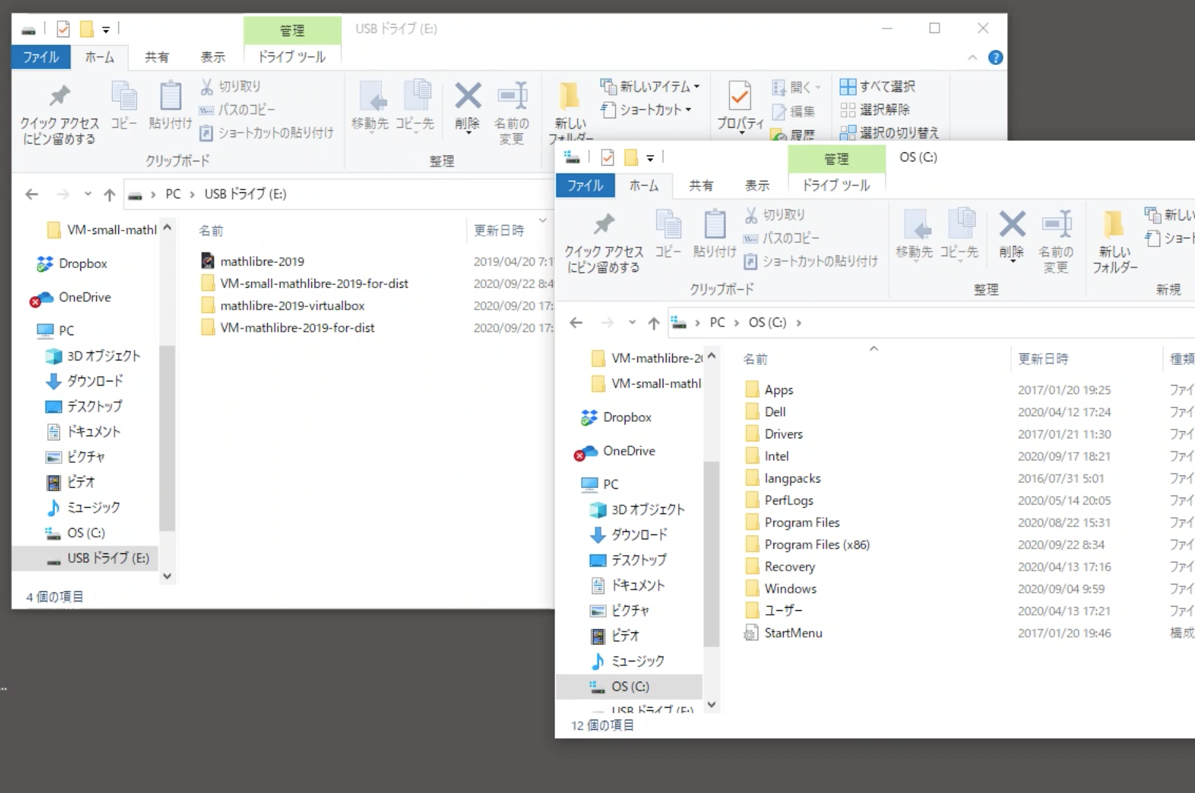The height and width of the screenshot is (793, 1195).
Task: Select ダウンロード in USB window sidebar
Action: click(x=95, y=381)
